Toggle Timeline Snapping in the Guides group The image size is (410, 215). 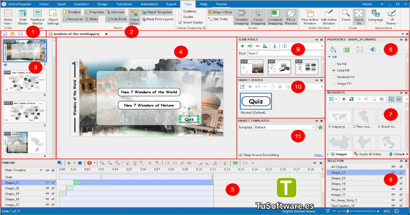241,17
